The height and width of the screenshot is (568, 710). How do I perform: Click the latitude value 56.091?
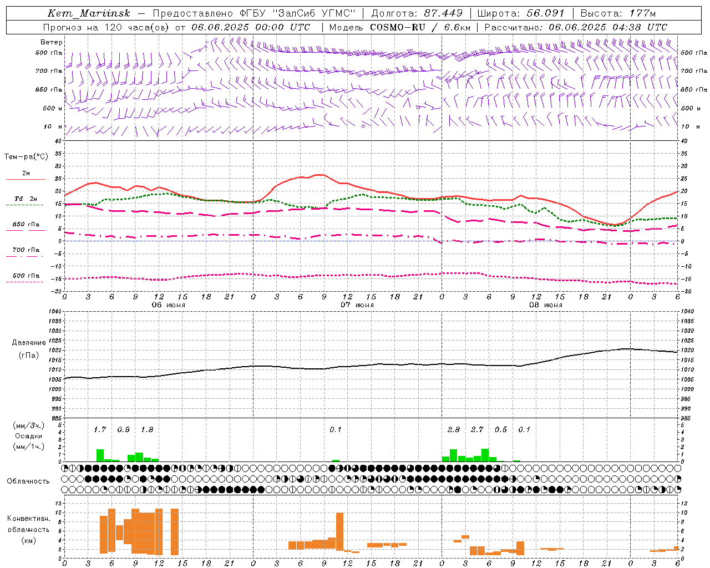(545, 13)
